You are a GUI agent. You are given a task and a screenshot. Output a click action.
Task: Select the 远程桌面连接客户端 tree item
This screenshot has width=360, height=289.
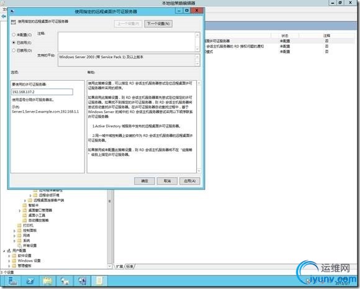(49, 200)
